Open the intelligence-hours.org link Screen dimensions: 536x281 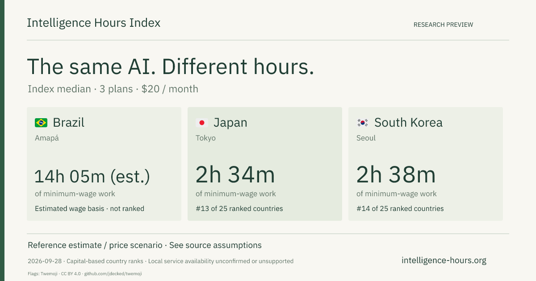[444, 260]
